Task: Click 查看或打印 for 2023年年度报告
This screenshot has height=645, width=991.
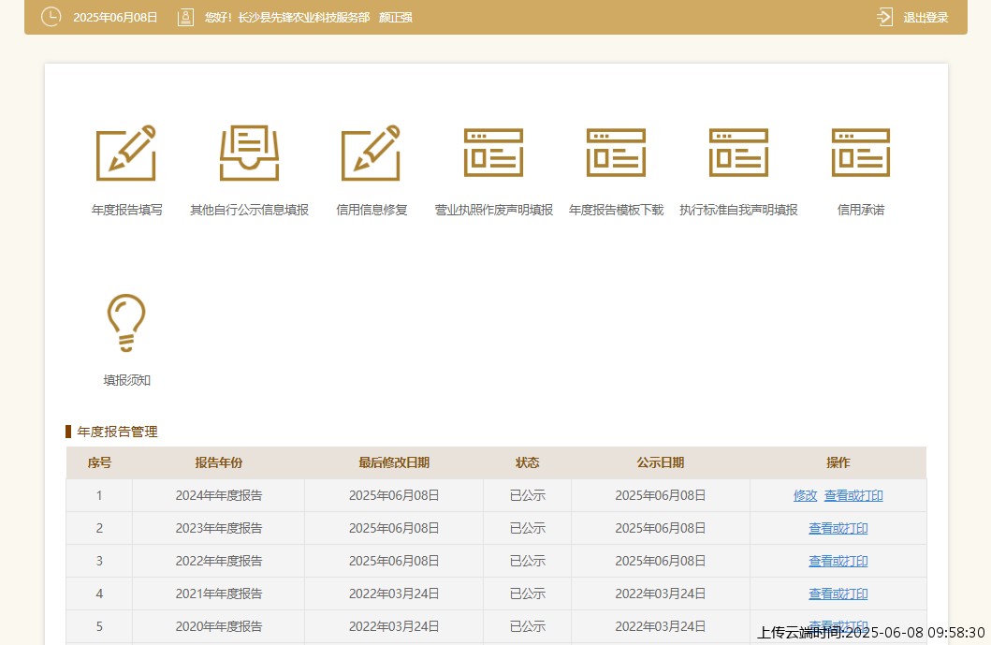Action: pyautogui.click(x=838, y=528)
